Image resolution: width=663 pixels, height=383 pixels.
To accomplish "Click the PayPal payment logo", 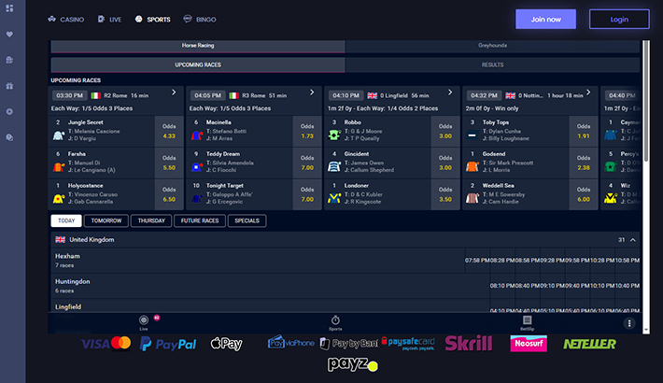I will tap(168, 344).
